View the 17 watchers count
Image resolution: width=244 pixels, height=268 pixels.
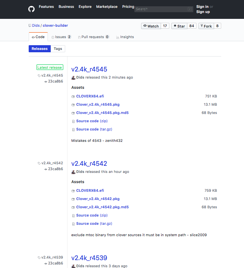(x=165, y=26)
